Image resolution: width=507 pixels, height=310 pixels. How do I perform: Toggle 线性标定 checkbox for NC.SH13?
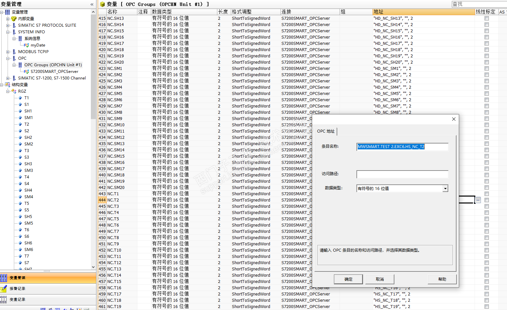tap(487, 18)
